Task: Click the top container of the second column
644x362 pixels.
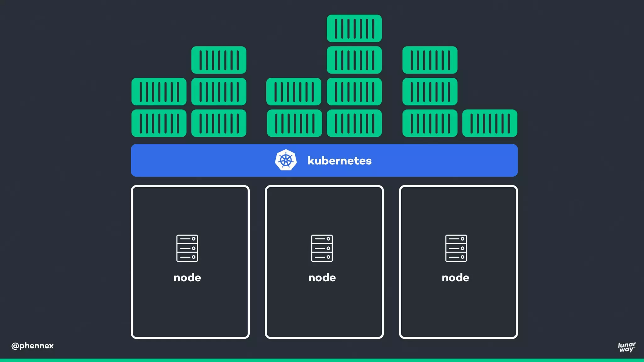Action: (x=219, y=60)
